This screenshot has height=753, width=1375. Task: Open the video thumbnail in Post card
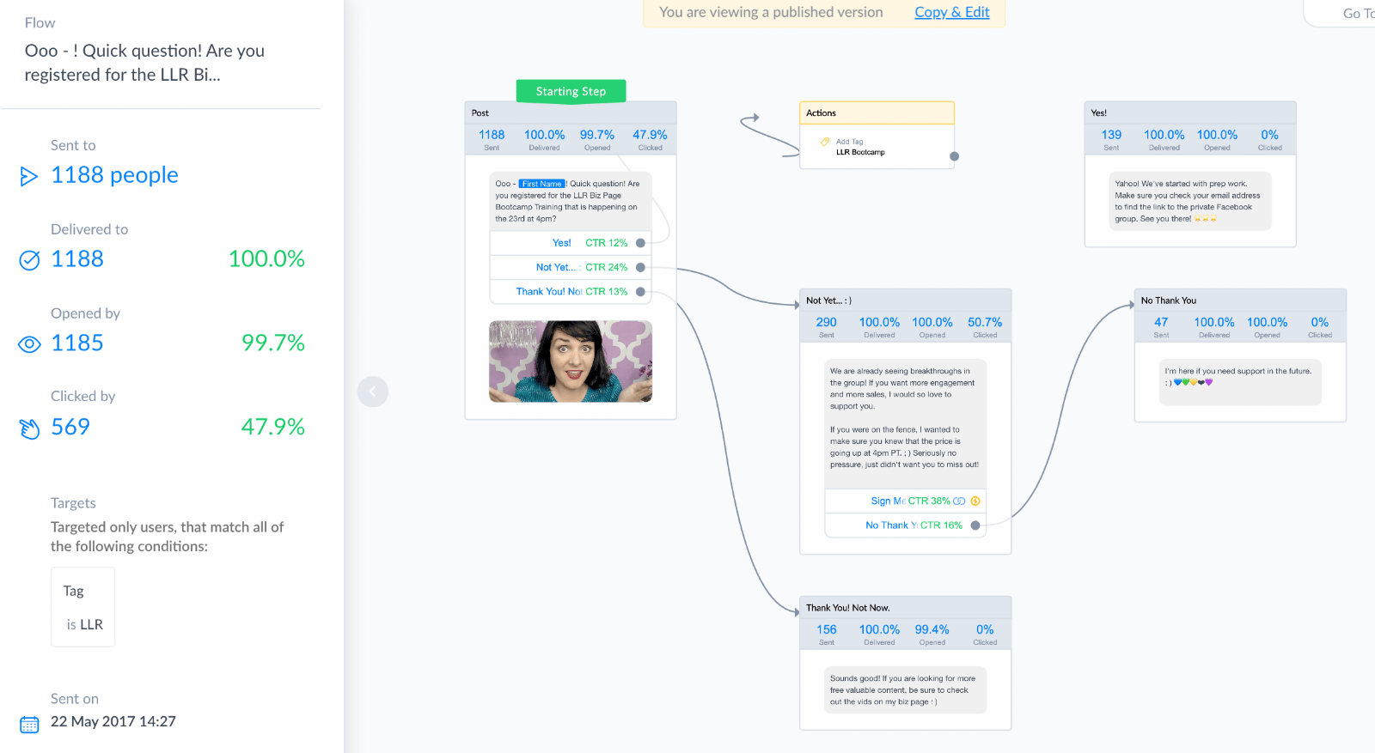[x=571, y=361]
